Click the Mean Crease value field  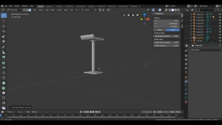166,45
